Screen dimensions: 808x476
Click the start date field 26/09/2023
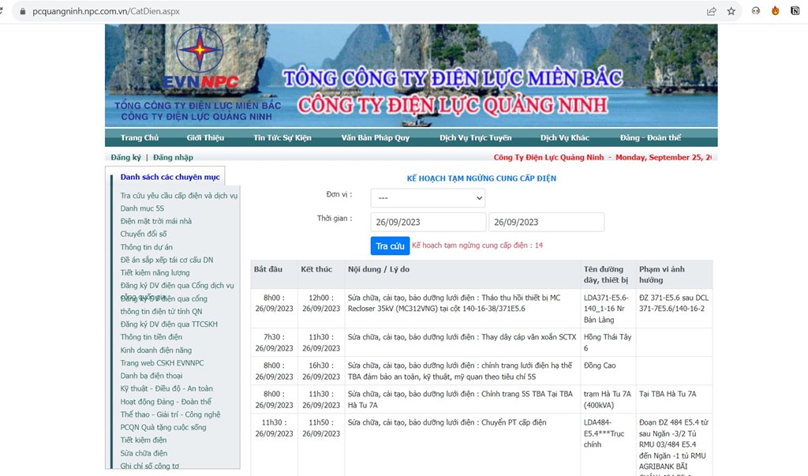(x=428, y=222)
